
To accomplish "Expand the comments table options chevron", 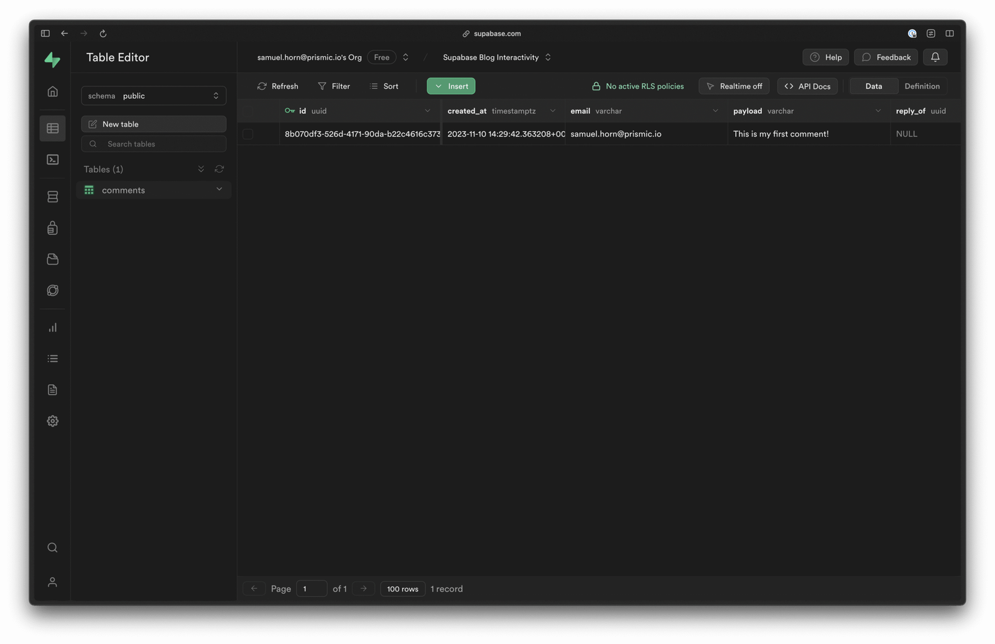I will click(219, 190).
